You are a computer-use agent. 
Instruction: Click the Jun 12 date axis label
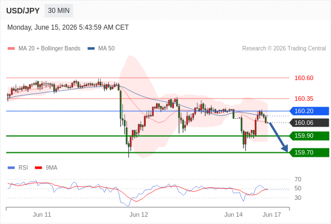point(139,214)
